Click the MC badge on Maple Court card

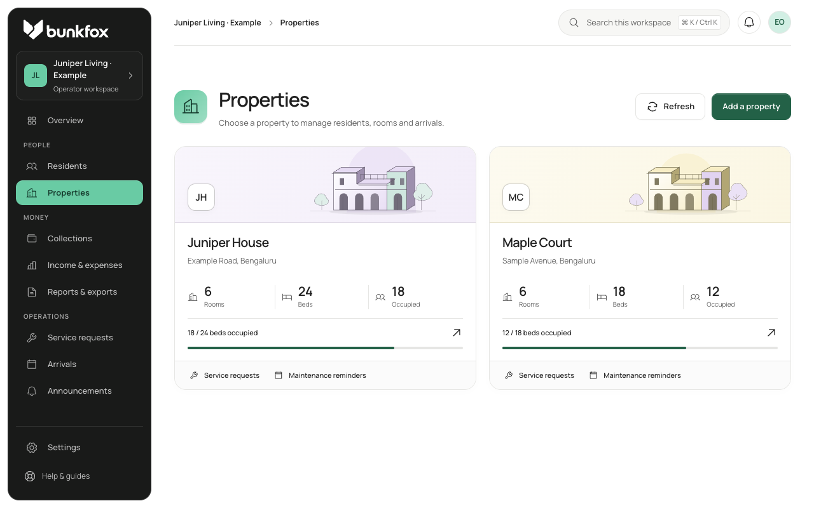click(x=516, y=197)
